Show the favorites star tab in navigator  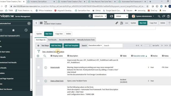pos(13,30)
